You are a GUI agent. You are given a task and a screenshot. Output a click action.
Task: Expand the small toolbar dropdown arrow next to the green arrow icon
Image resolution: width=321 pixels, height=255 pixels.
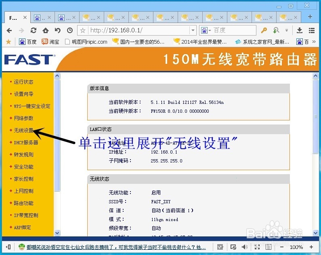pyautogui.click(x=287, y=30)
